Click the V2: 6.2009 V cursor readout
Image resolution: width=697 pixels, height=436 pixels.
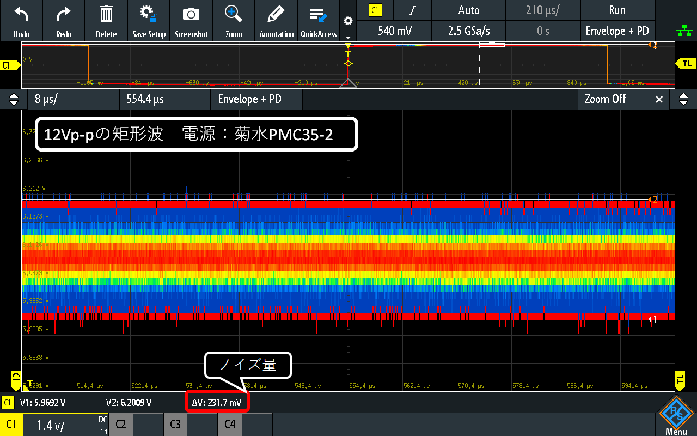coord(129,403)
